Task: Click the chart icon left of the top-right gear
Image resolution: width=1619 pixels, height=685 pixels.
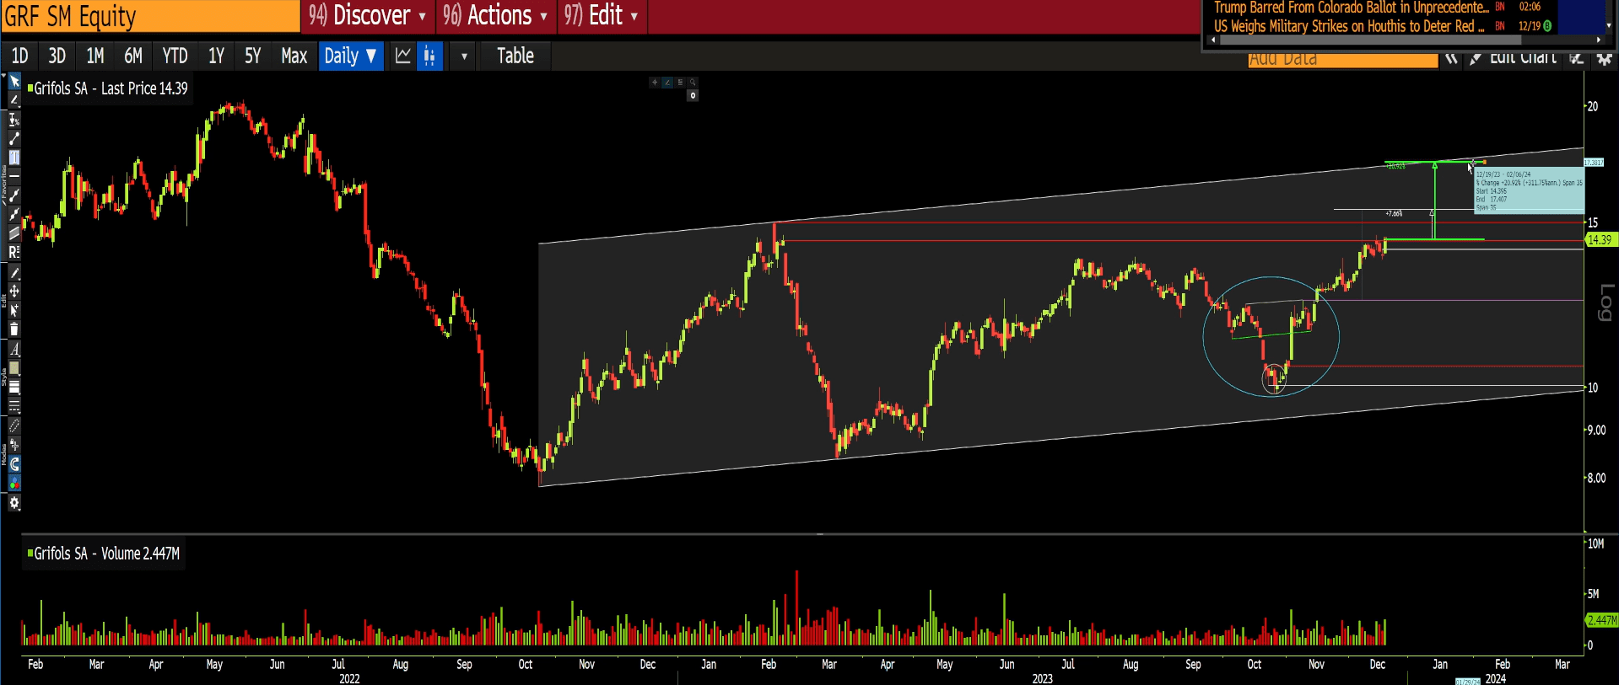Action: tap(1576, 58)
